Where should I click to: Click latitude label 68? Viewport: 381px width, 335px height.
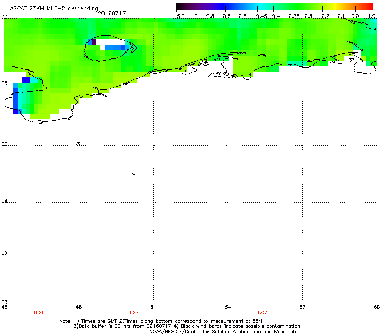tap(4, 83)
